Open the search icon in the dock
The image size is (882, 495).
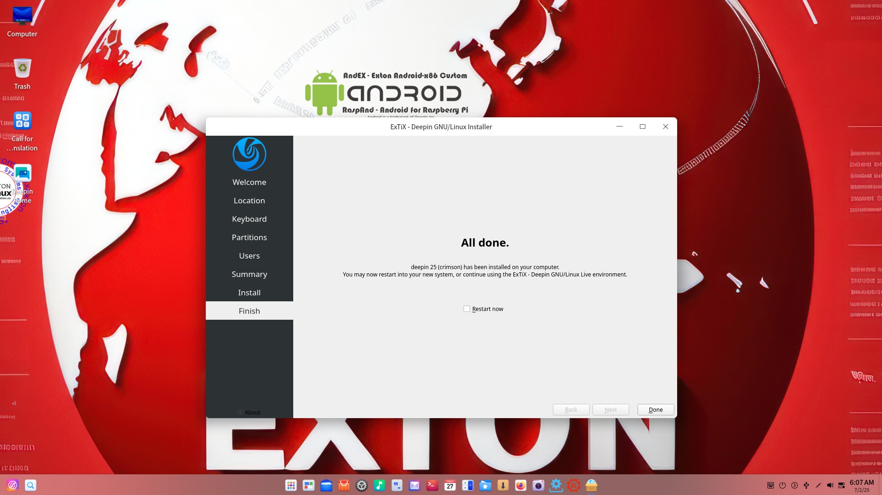pos(30,485)
